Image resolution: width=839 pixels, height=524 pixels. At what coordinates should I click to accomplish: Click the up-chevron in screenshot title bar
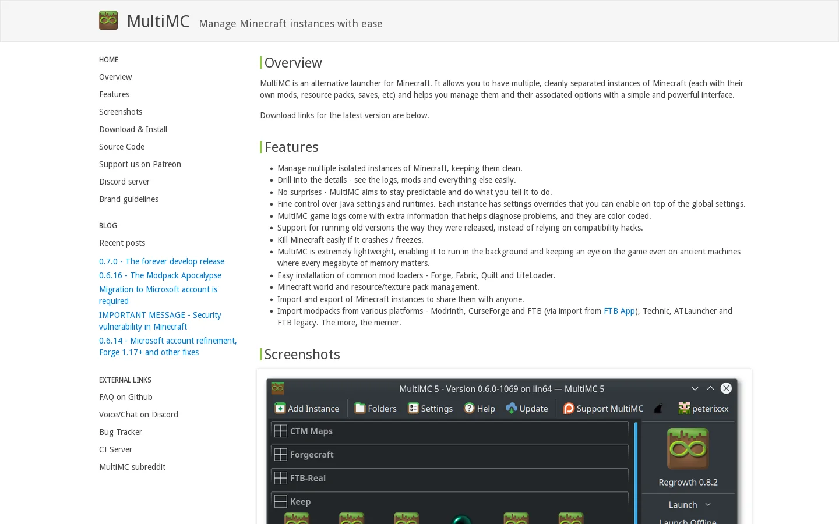click(x=710, y=388)
